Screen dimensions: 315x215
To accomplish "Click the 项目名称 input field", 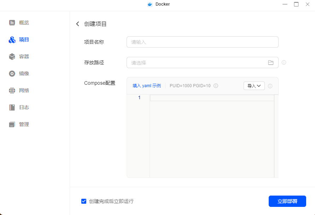I will pos(202,42).
